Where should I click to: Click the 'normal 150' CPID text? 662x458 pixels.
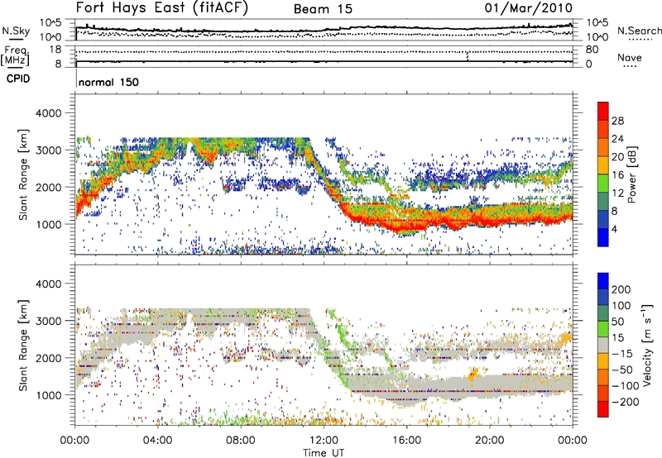[108, 82]
